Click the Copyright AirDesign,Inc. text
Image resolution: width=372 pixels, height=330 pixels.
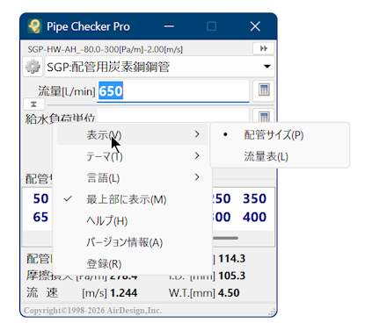pos(92,311)
